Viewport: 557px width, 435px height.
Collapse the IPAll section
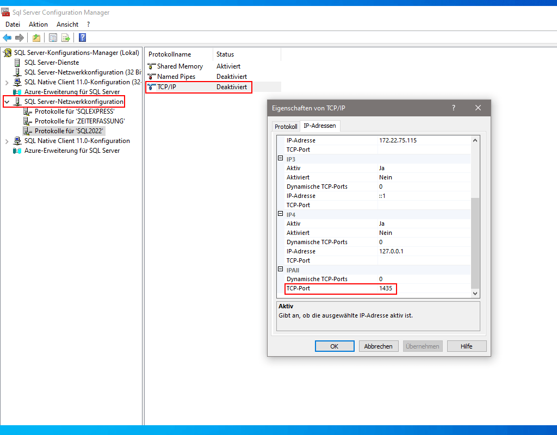pyautogui.click(x=281, y=270)
